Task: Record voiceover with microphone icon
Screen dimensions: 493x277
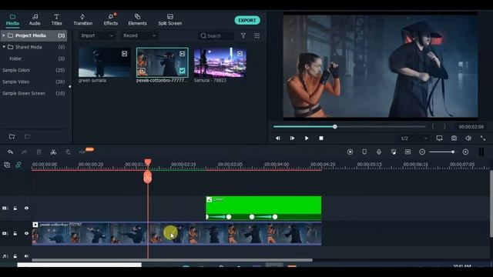Action: pyautogui.click(x=379, y=152)
